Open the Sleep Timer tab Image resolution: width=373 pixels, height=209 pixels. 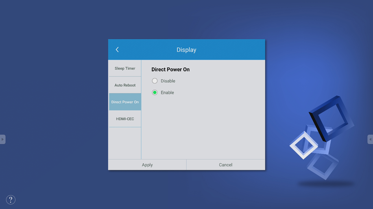point(125,68)
